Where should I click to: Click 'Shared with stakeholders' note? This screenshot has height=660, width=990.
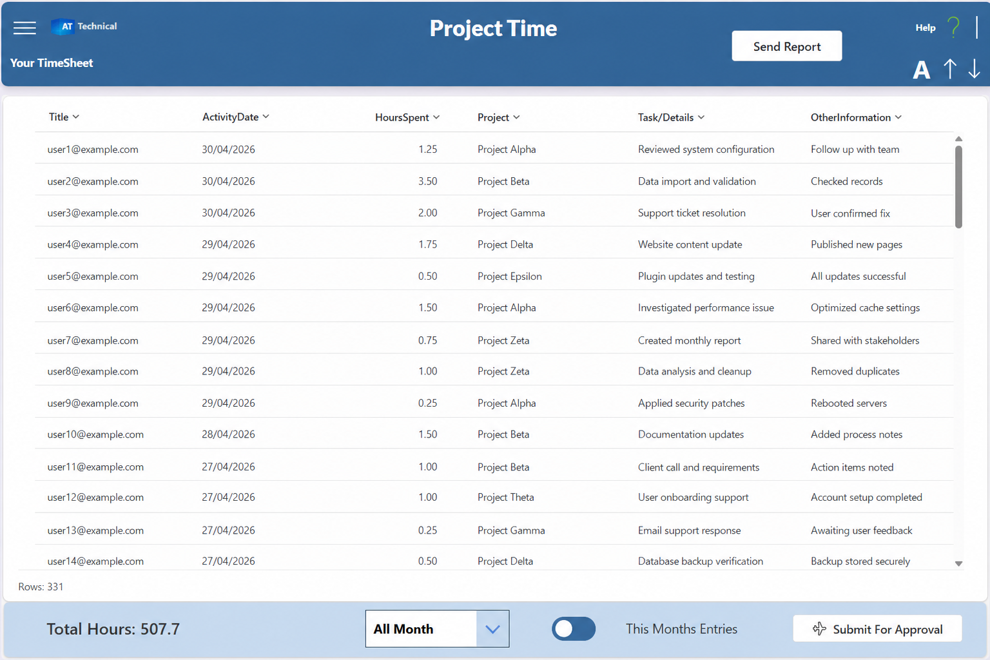pos(865,340)
